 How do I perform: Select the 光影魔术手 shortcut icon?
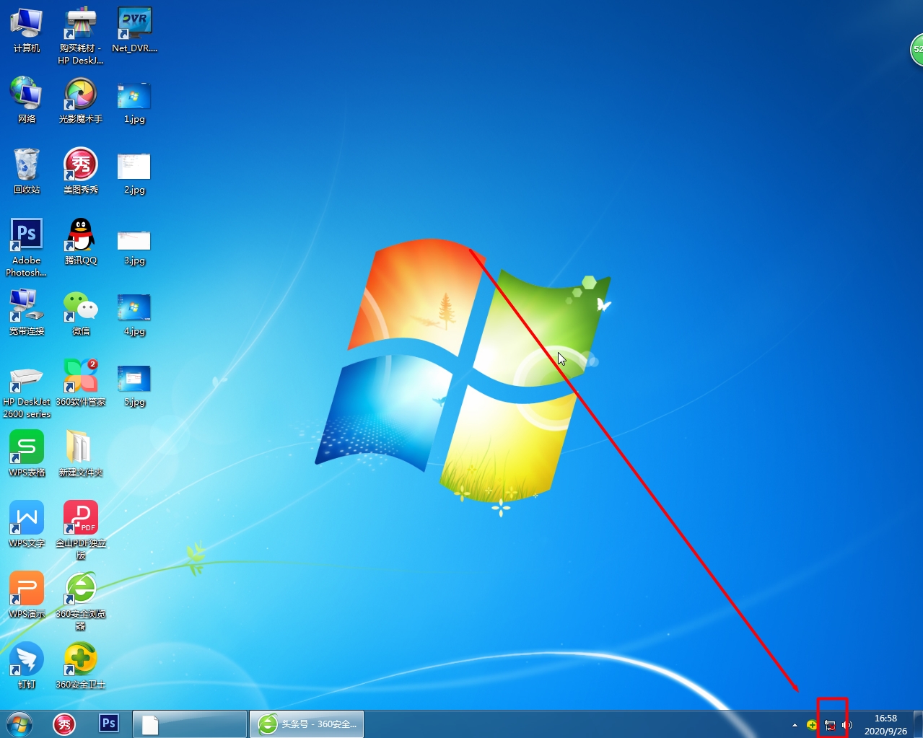[81, 100]
